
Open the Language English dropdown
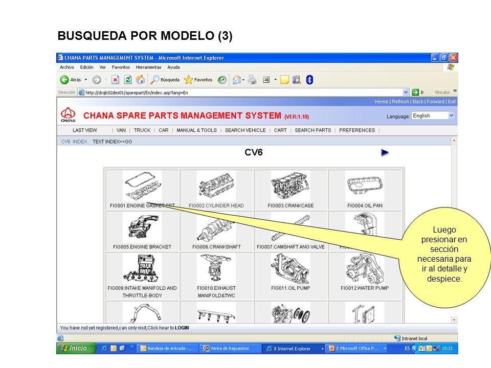[x=433, y=116]
